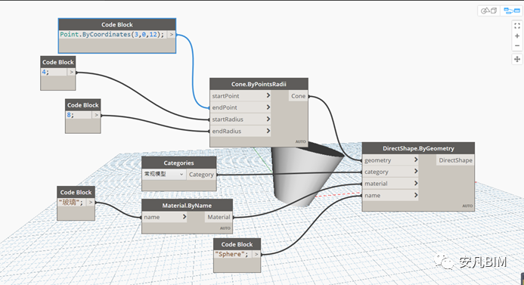524x285 pixels.
Task: Click output arrow of Point.ByCoordinates code block
Action: (172, 35)
